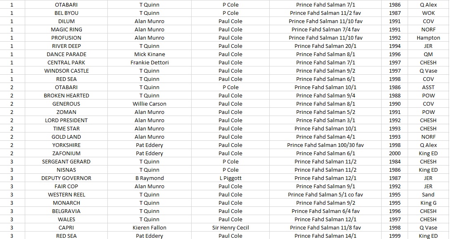Click the Sir Henry Cecil trainer cell
Image resolution: width=451 pixels, height=239 pixels.
click(230, 227)
